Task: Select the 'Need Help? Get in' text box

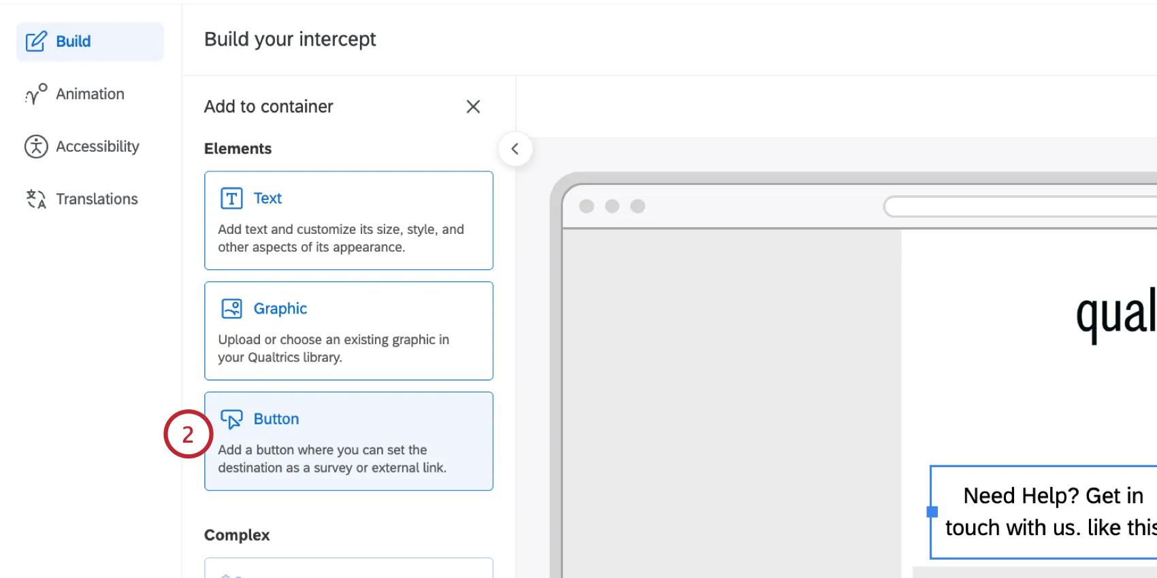Action: (1044, 512)
